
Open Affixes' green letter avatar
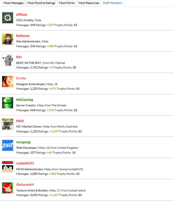(x=8, y=18)
